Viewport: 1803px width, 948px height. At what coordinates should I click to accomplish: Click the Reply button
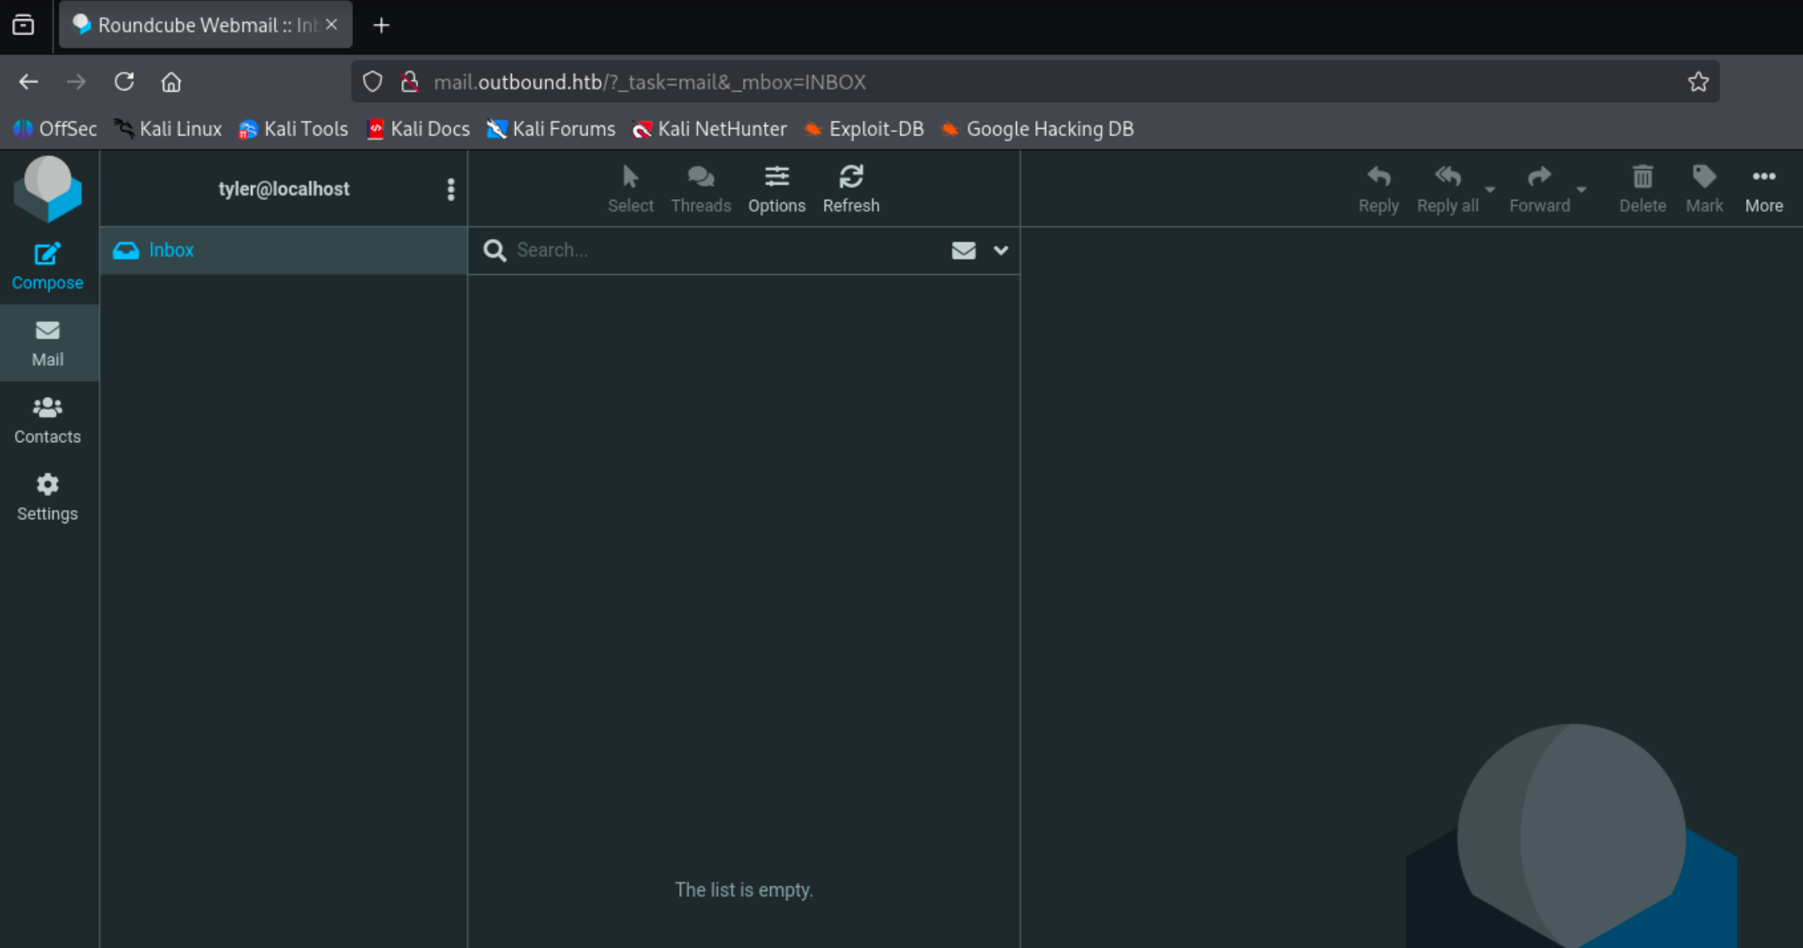click(1378, 187)
